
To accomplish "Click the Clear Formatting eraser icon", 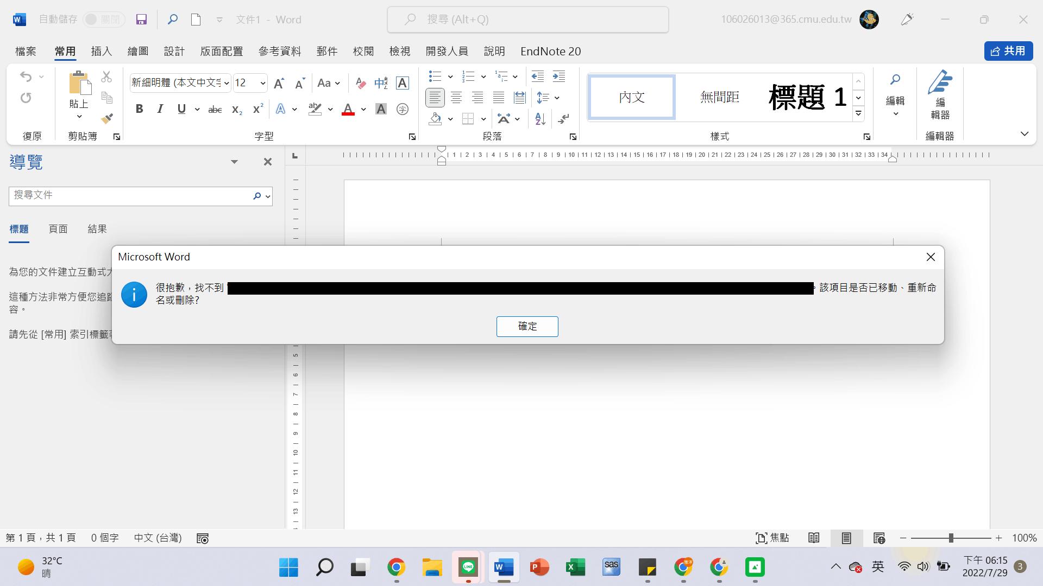I will coord(360,83).
